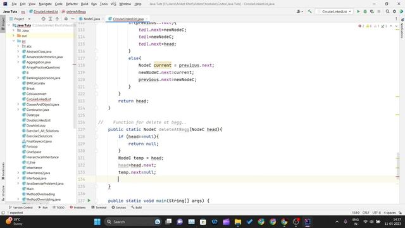Viewport: 405px width, 228px height.
Task: Open CircularLinkedList in project tree
Action: [x=39, y=99]
